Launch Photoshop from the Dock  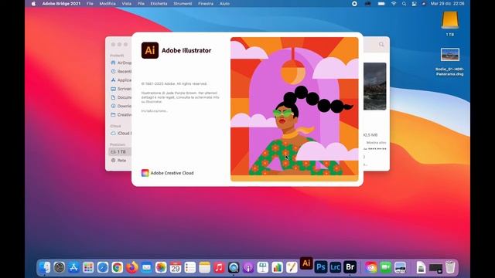tap(321, 268)
